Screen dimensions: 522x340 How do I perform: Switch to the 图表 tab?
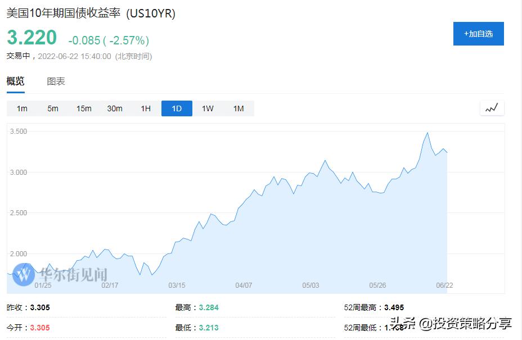[55, 81]
